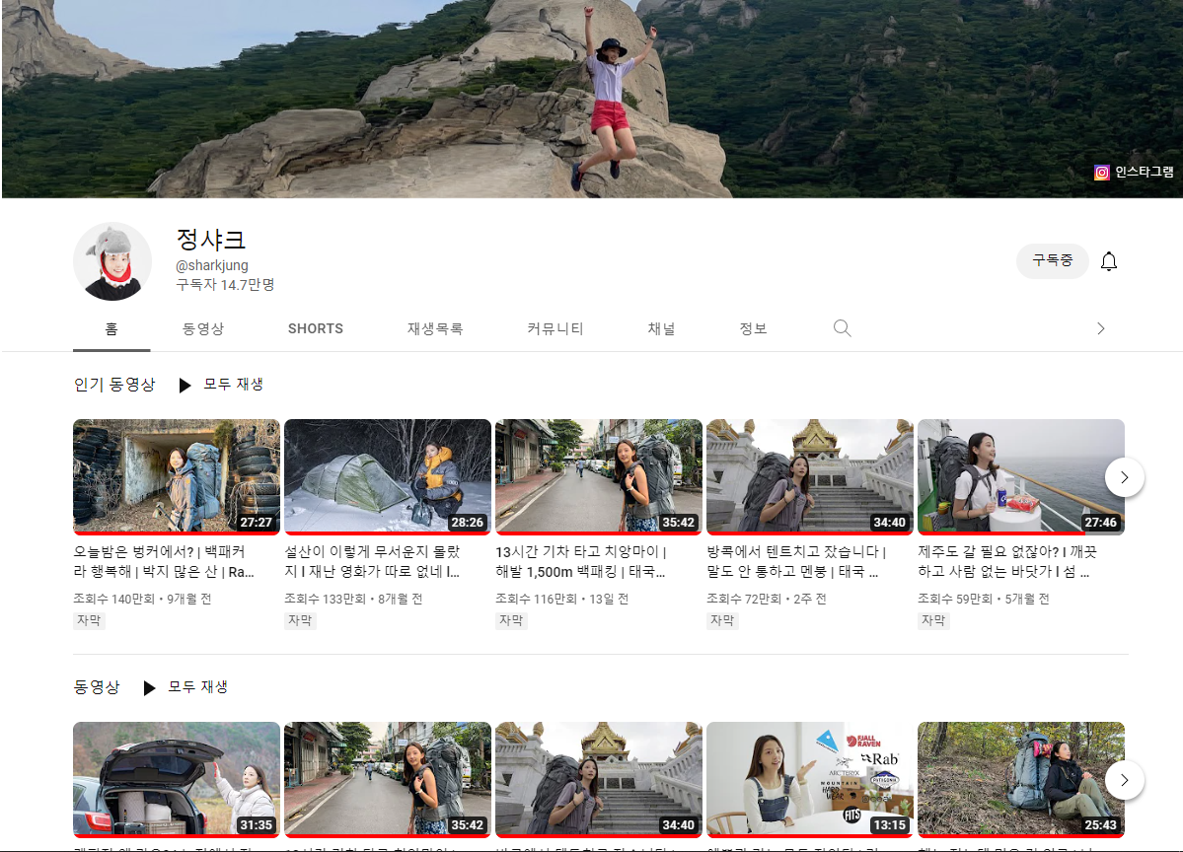Open the bunker backpacking video thumbnail 27:27
The image size is (1183, 852).
tap(177, 477)
